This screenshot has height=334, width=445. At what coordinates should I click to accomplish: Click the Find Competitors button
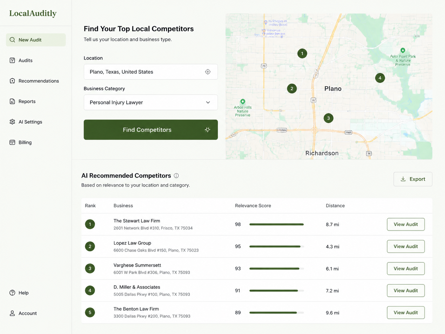[x=151, y=130]
